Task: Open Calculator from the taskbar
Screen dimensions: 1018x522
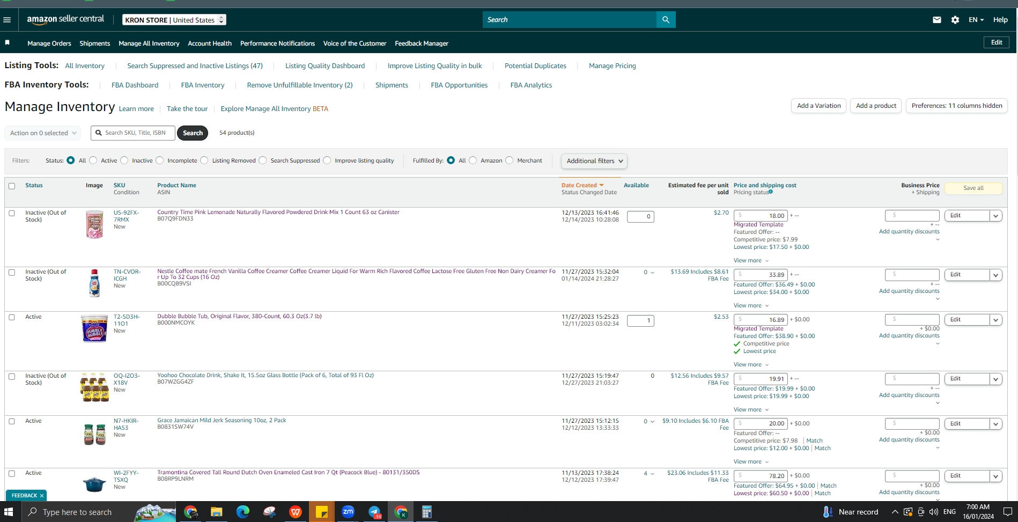Action: pos(427,512)
